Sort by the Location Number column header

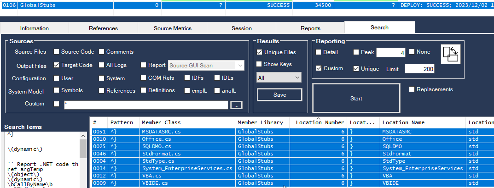320,122
